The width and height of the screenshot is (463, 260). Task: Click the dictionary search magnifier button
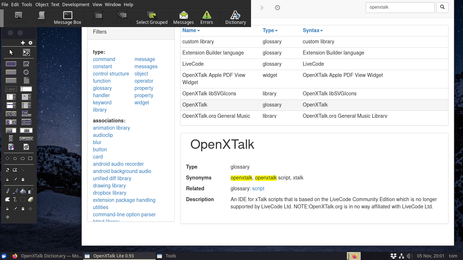tap(442, 7)
